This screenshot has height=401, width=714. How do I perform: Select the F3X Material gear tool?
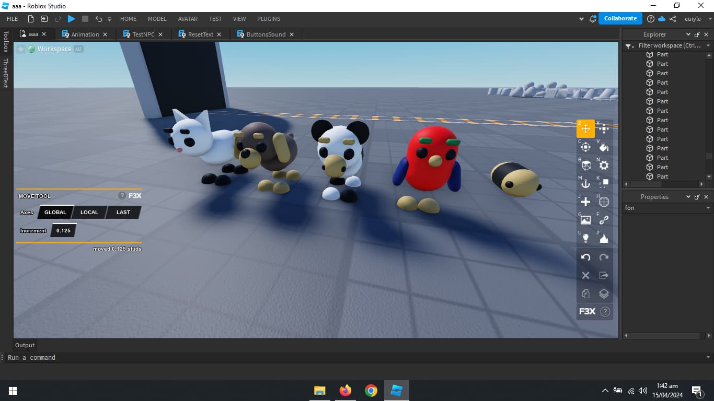[604, 166]
